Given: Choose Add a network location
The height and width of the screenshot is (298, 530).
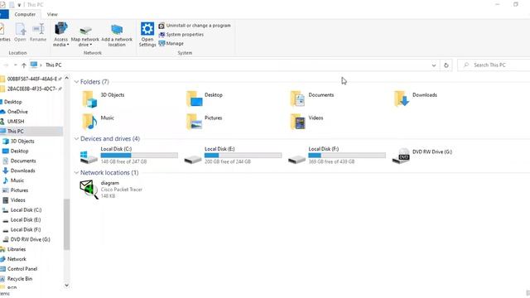Looking at the screenshot, I should coord(117,35).
